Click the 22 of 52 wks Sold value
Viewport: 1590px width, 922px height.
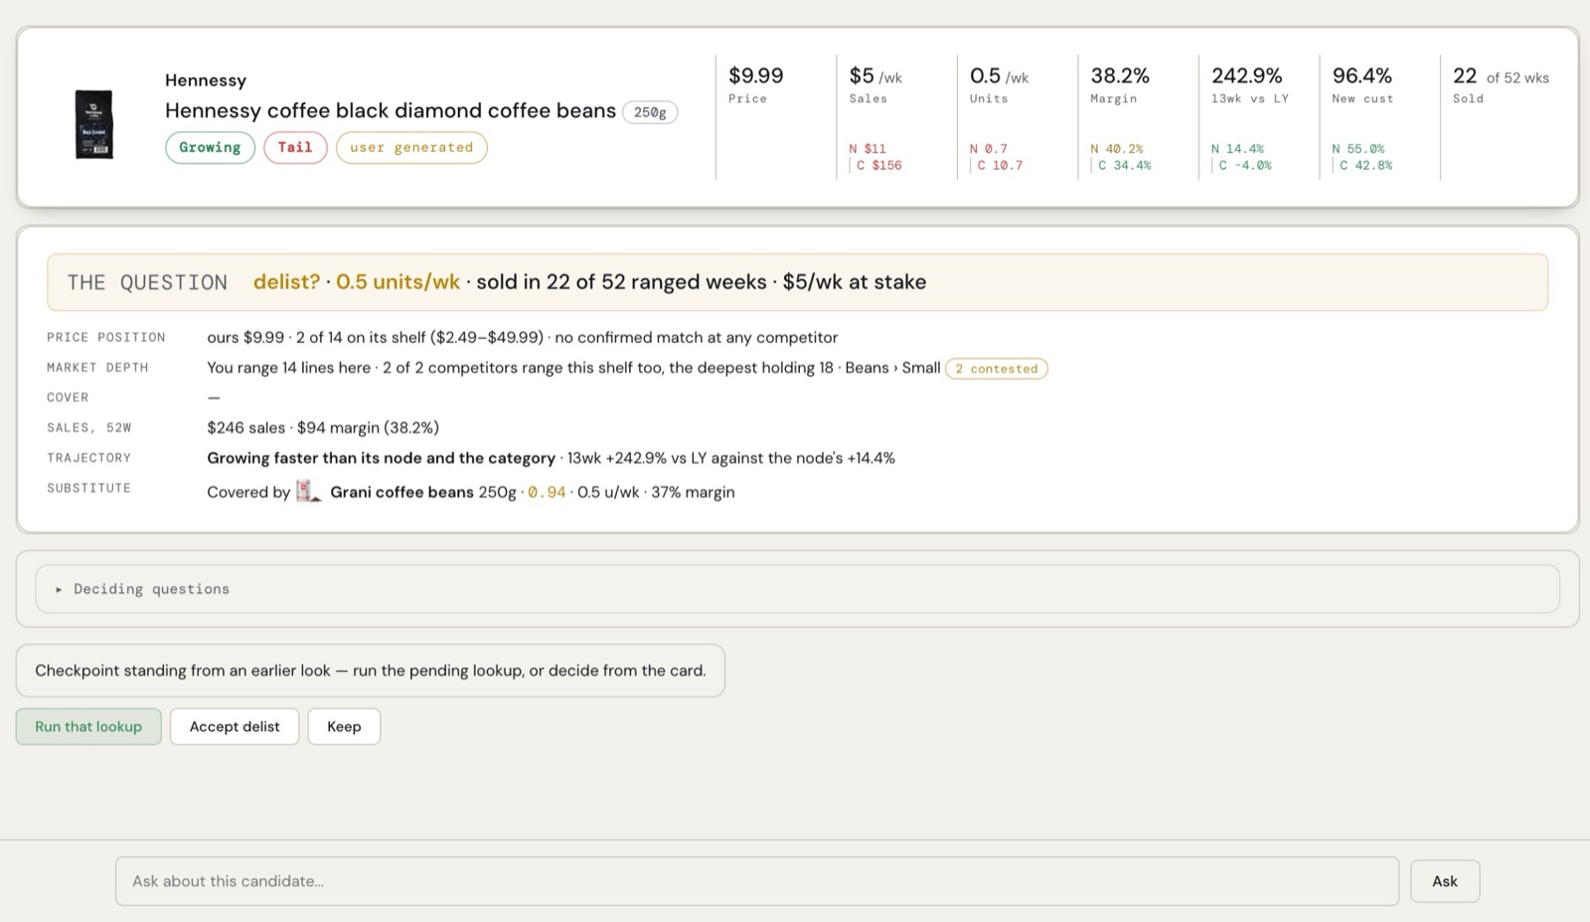pyautogui.click(x=1501, y=76)
